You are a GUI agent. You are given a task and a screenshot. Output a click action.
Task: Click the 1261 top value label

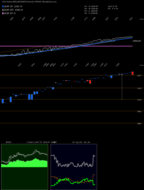pos(131,19)
